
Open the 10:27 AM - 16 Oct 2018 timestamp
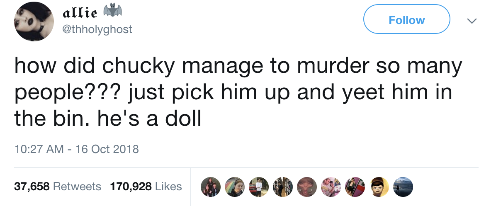pyautogui.click(x=76, y=149)
